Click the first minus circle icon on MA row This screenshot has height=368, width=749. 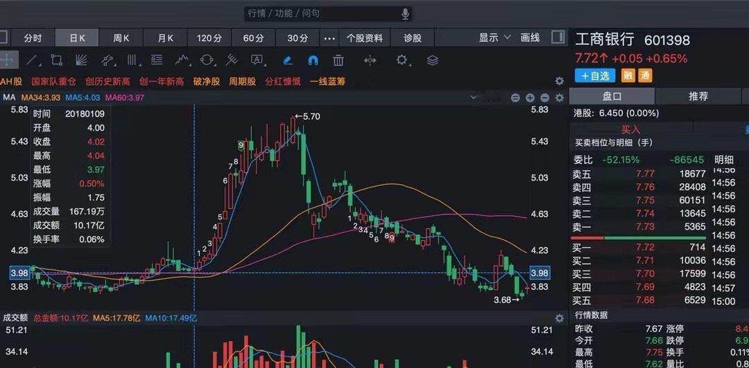[x=515, y=98]
